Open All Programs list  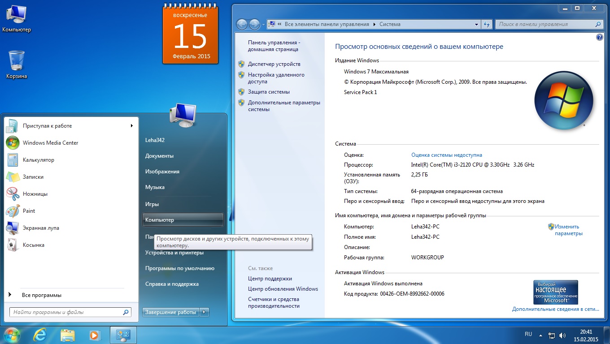tap(41, 295)
